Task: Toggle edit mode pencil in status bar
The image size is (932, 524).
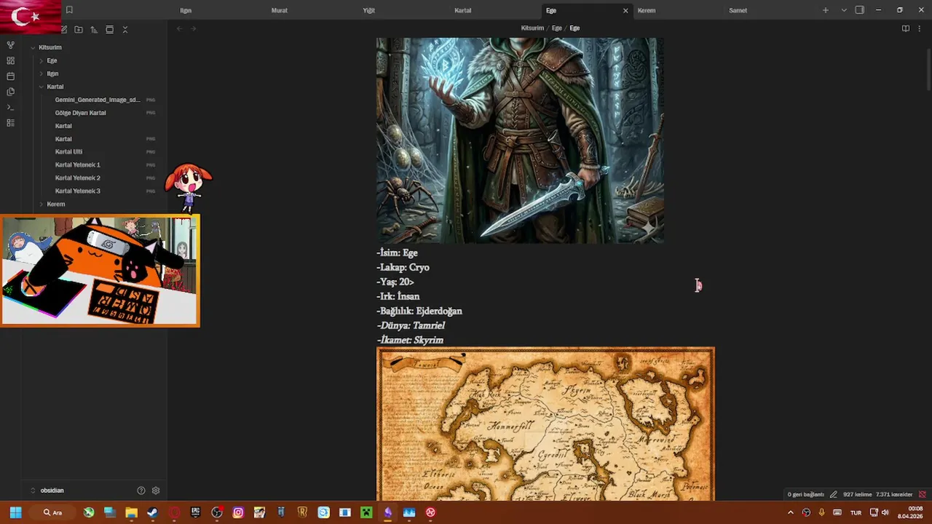Action: click(833, 494)
